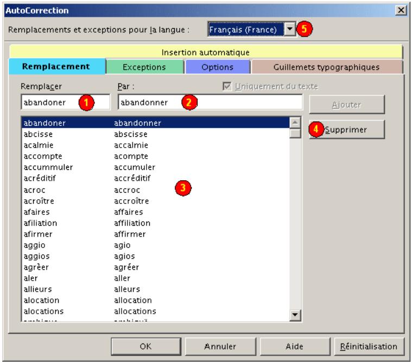
Task: Select the acroc replacement row
Action: [156, 189]
